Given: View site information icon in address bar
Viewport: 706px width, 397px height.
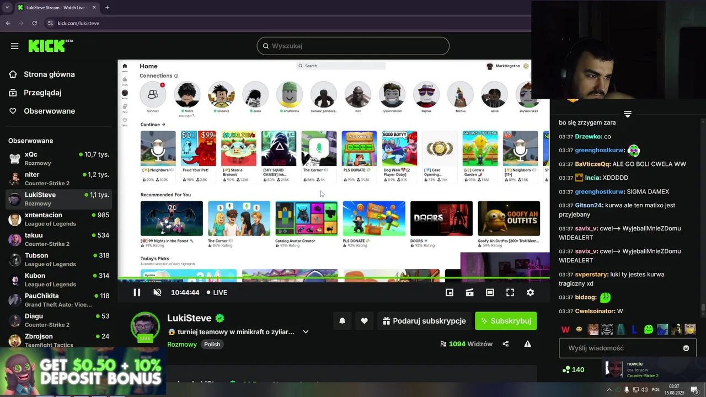Looking at the screenshot, I should 50,23.
